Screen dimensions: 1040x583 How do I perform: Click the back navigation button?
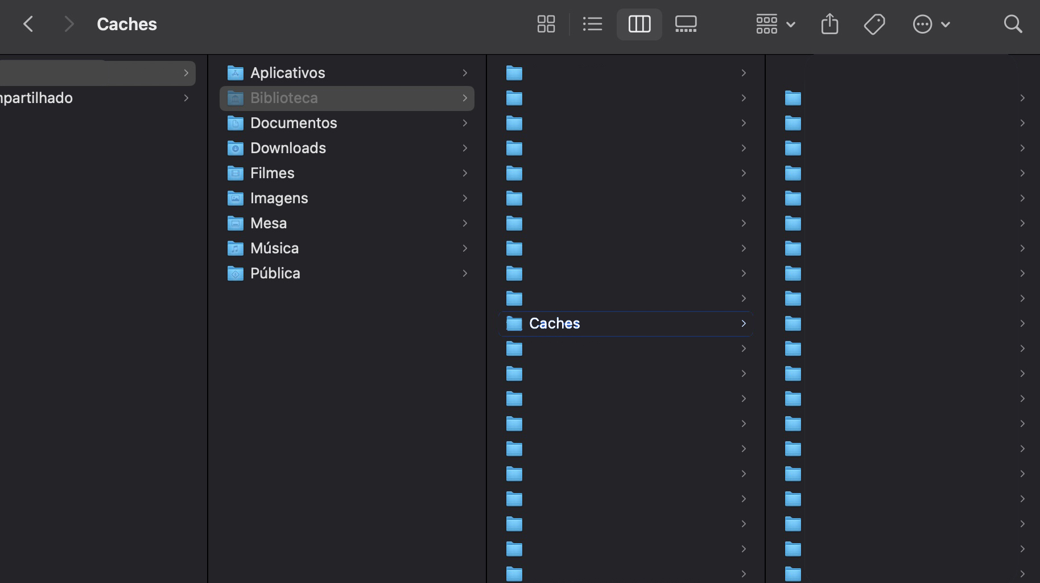tap(29, 23)
